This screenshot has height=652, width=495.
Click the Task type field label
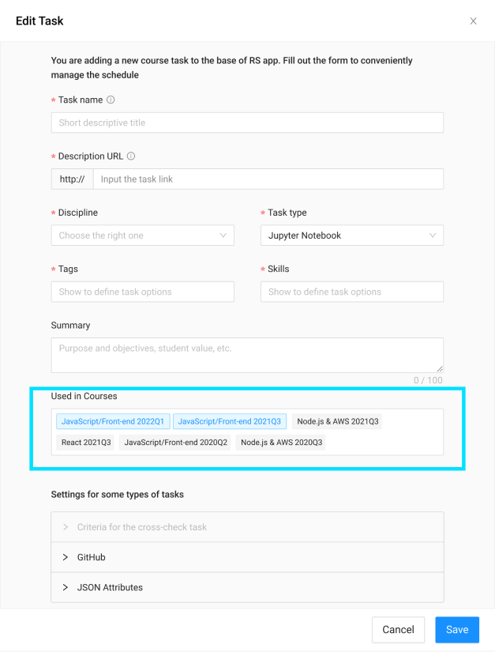coord(287,213)
